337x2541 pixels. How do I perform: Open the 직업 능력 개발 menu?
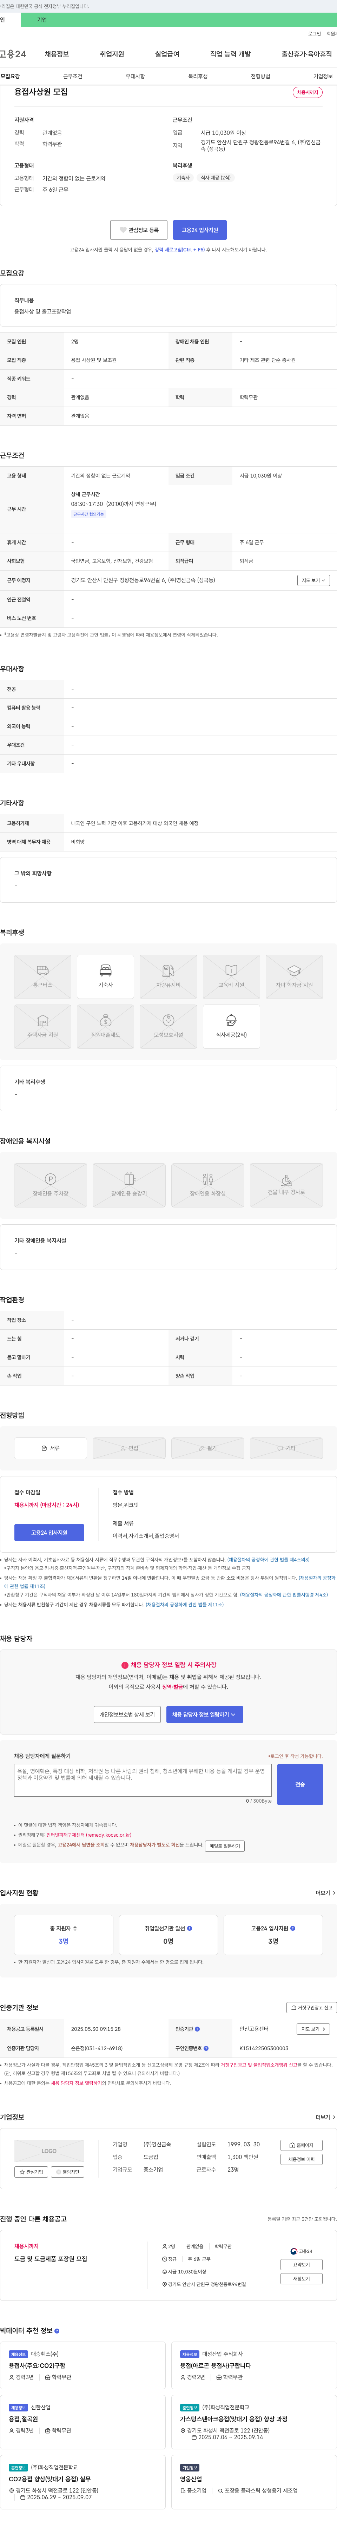(x=231, y=54)
